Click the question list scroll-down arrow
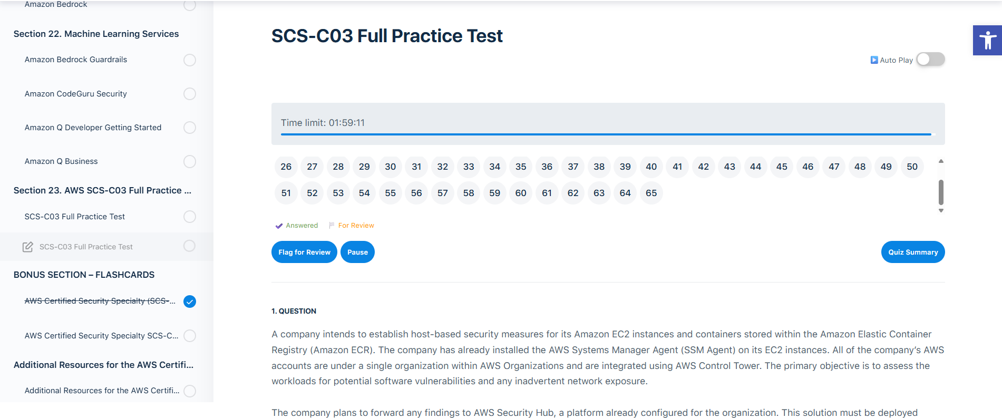 (x=941, y=210)
